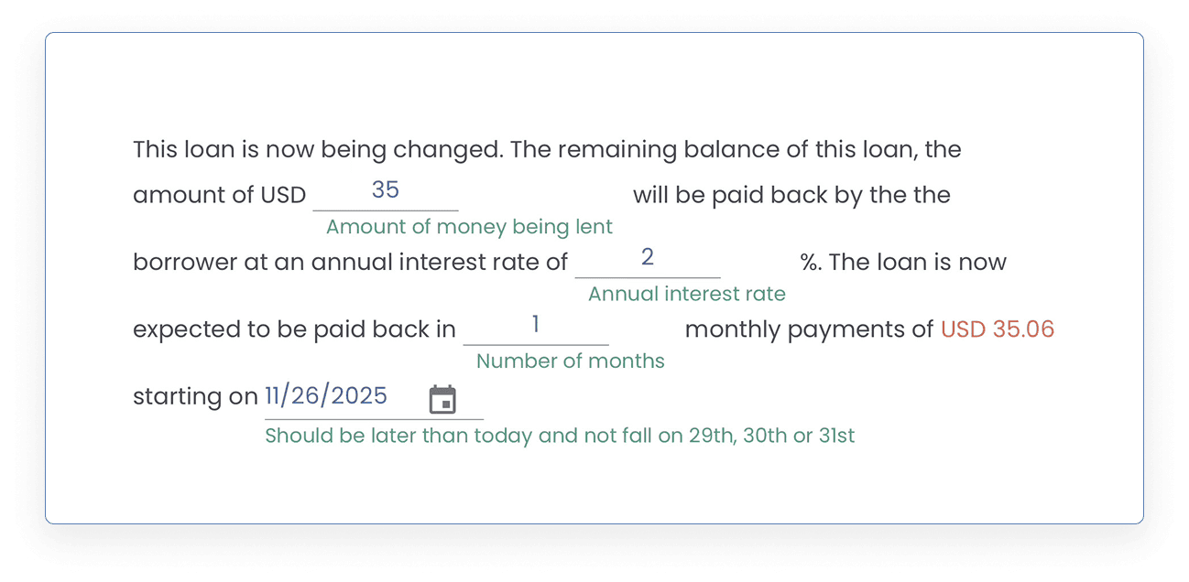Select the Annual interest rate helper text
This screenshot has height=582, width=1189.
(686, 293)
